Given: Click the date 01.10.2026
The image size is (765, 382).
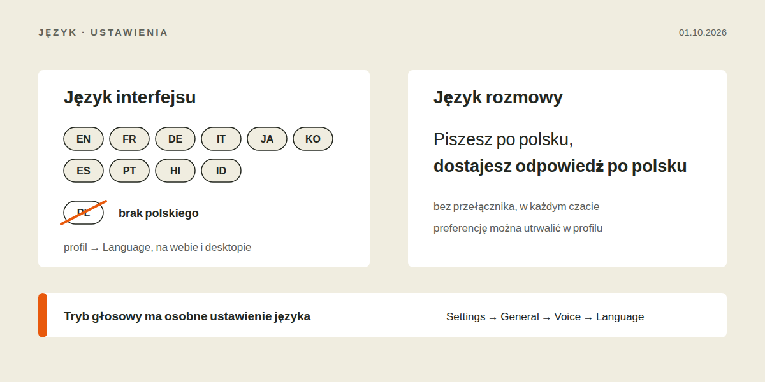Looking at the screenshot, I should [x=703, y=32].
